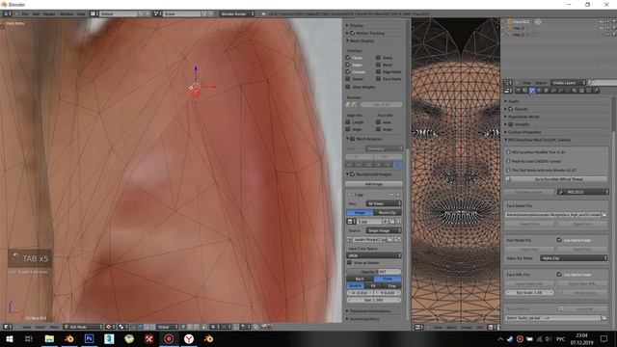Open File Explorer from Windows taskbar
Viewport: 617px width, 347px height.
(49, 338)
